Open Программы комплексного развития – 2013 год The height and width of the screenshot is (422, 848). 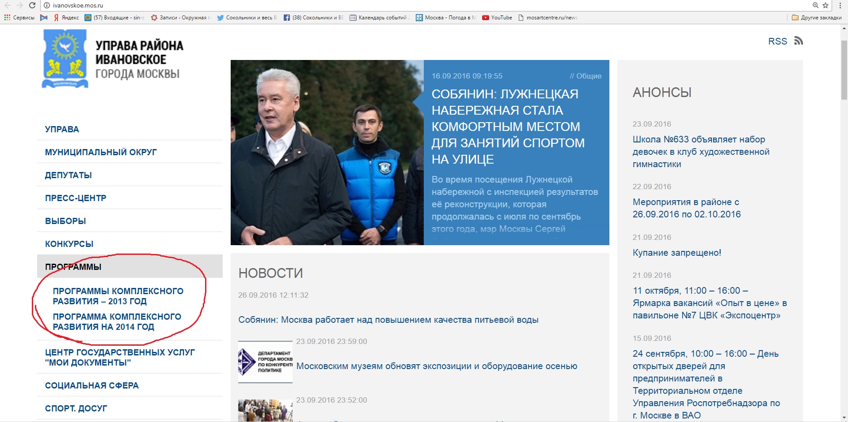pyautogui.click(x=118, y=296)
